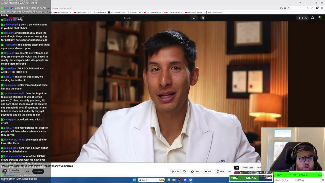The width and height of the screenshot is (325, 183).
Task: Click the Tips $28.31 progress bar
Action: tap(299, 175)
